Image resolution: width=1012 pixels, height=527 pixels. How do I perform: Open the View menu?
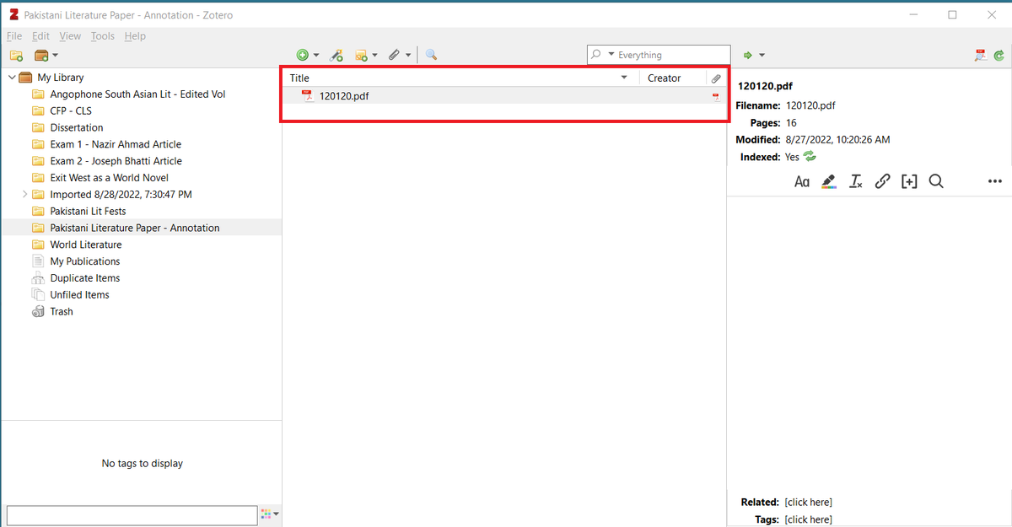click(x=70, y=36)
